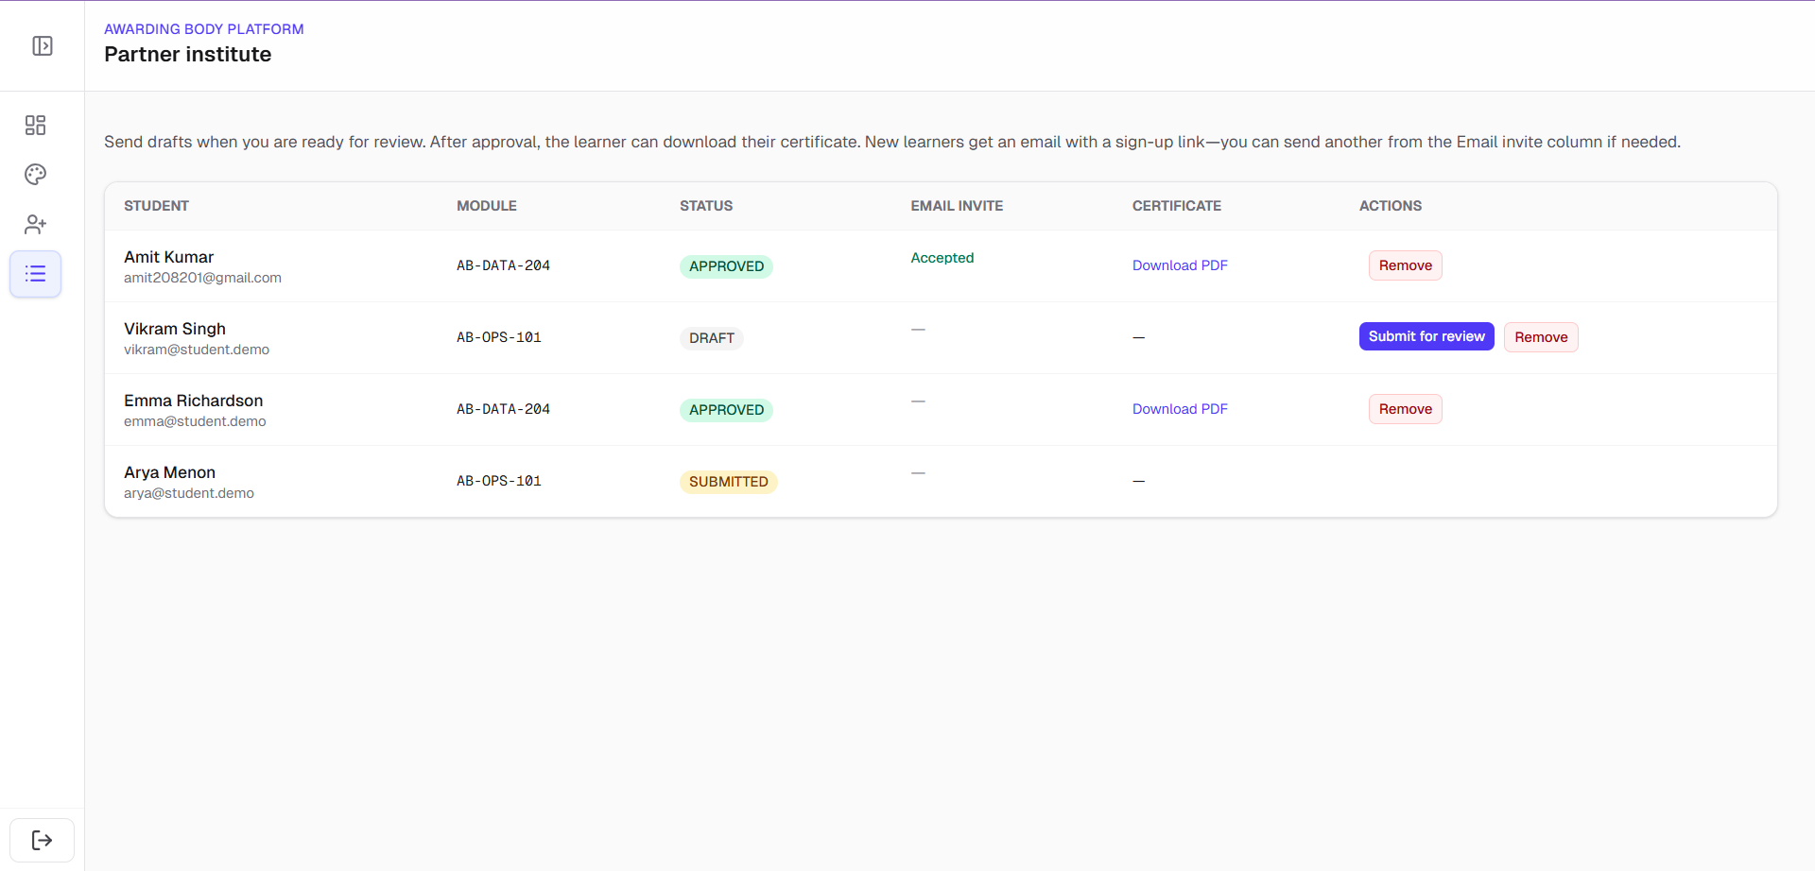Open the palette branding icon
This screenshot has width=1815, height=871.
(35, 175)
